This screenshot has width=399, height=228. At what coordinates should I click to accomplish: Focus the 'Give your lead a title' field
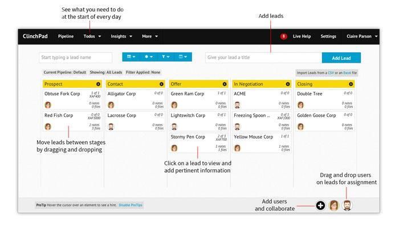tap(263, 58)
